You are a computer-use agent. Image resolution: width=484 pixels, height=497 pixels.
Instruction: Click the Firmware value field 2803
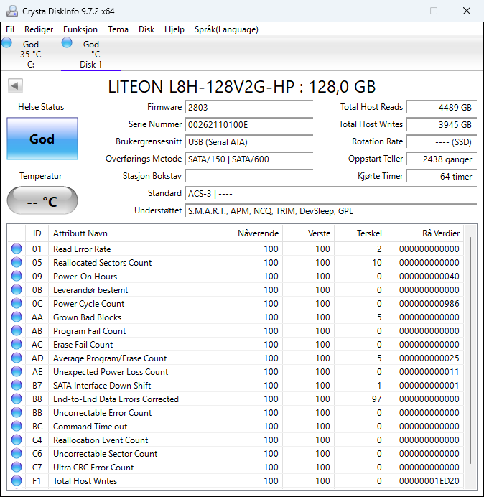pos(248,108)
